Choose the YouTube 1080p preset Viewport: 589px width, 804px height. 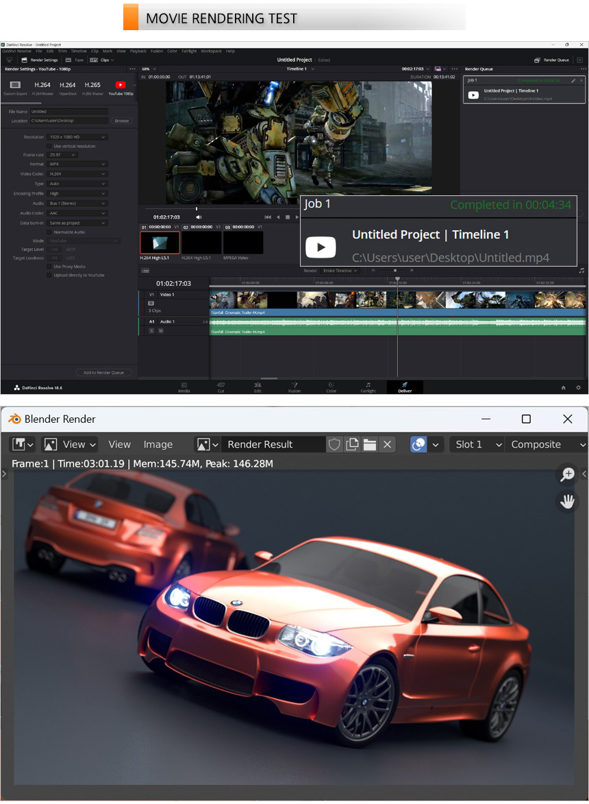121,88
